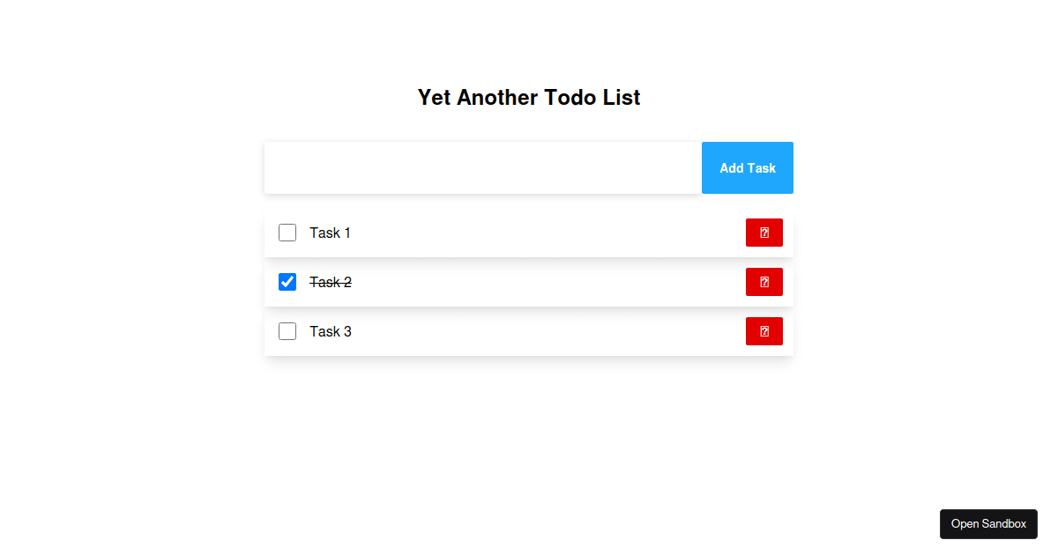Viewport: 1058px width, 555px height.
Task: Click the Task 3 label
Action: [330, 331]
